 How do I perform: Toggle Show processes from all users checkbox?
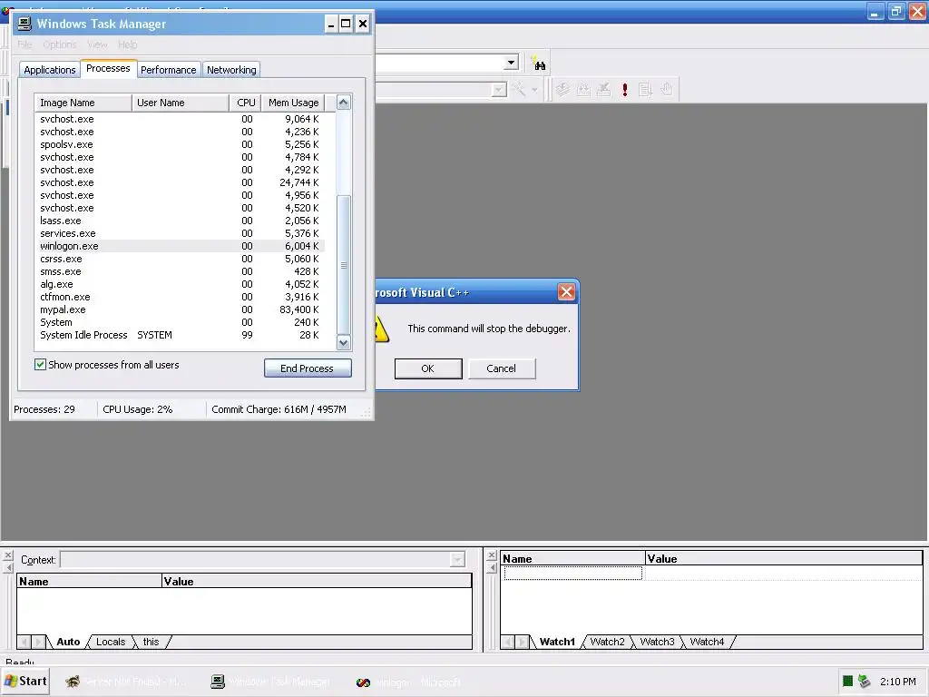[40, 365]
